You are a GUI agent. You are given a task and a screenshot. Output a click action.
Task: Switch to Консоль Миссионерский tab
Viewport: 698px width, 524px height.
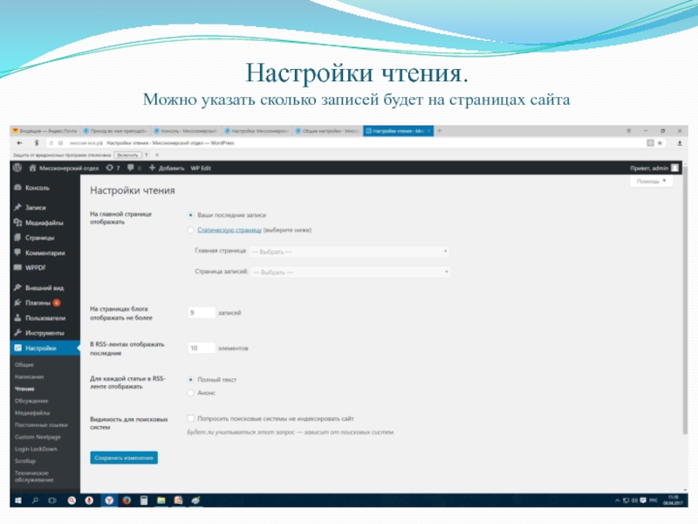[x=186, y=130]
